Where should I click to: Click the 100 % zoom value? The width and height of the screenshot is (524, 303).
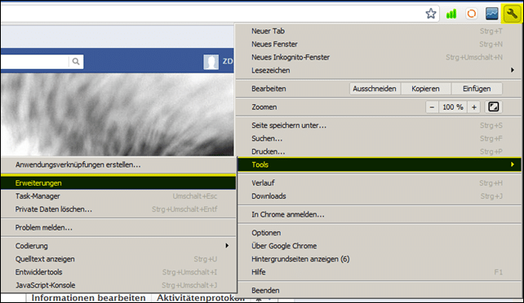[x=453, y=107]
